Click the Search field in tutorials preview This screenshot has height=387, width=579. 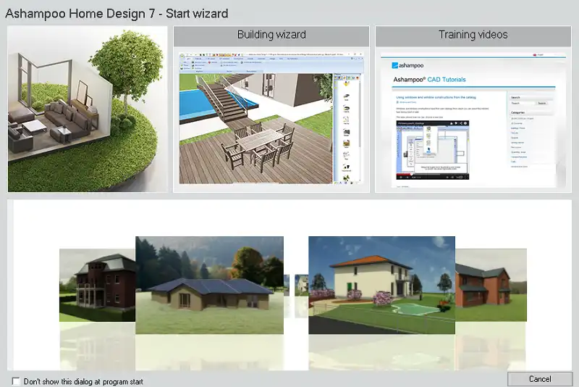(x=520, y=104)
